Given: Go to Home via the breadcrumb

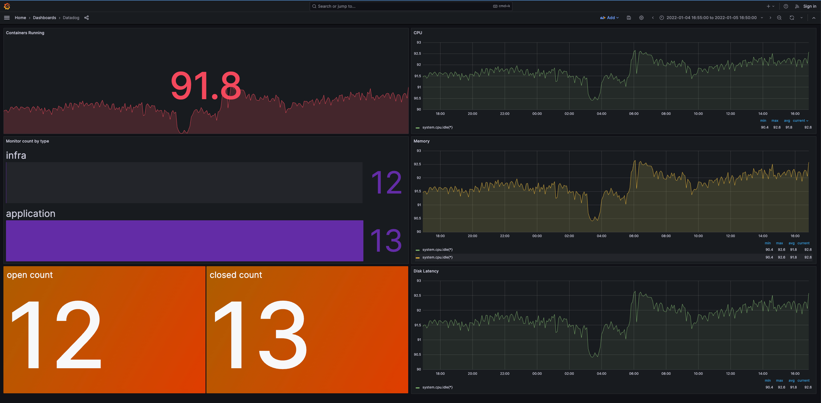Looking at the screenshot, I should 20,17.
